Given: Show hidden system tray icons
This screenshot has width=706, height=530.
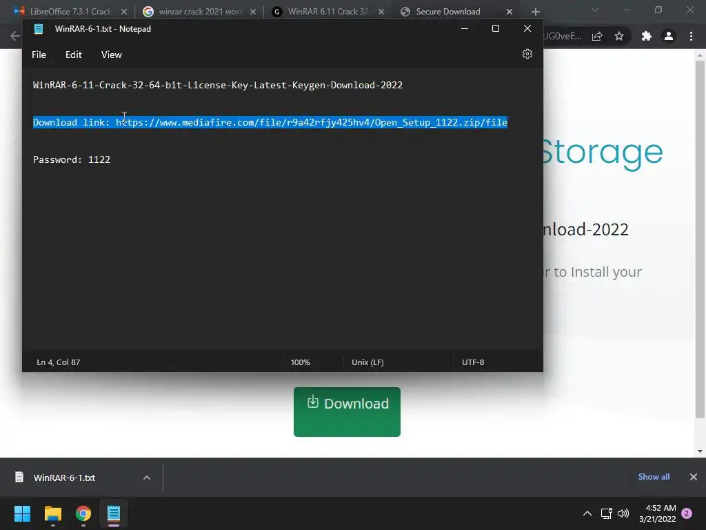Looking at the screenshot, I should pos(587,513).
